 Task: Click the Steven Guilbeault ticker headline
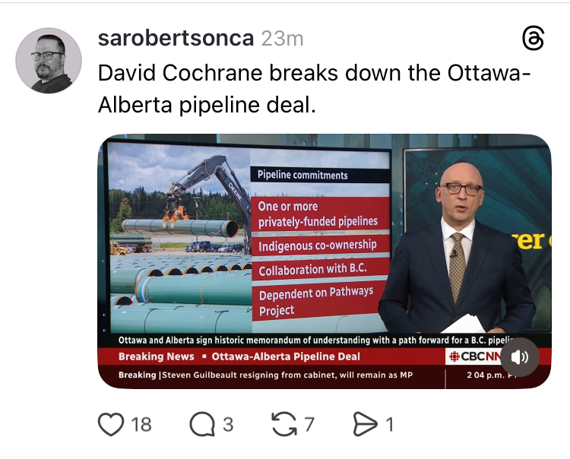[x=287, y=375]
